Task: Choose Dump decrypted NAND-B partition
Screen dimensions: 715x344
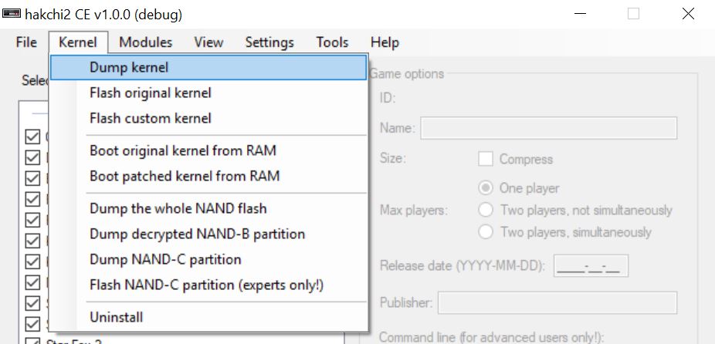Action: coord(208,234)
